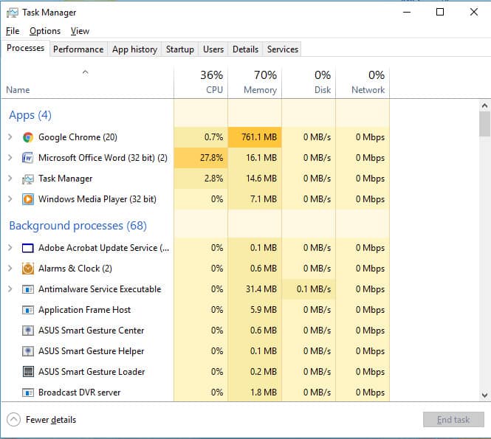
Task: Select the Google Chrome icon in Apps
Action: pos(28,137)
